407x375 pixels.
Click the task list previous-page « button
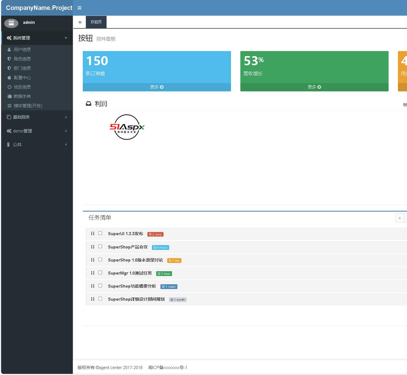click(400, 218)
